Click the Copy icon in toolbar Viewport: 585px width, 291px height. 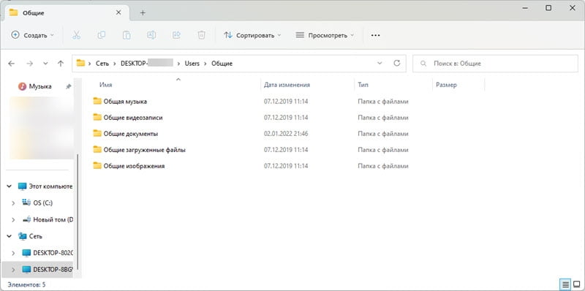101,35
